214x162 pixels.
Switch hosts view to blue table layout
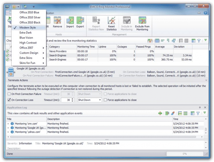coord(157,40)
